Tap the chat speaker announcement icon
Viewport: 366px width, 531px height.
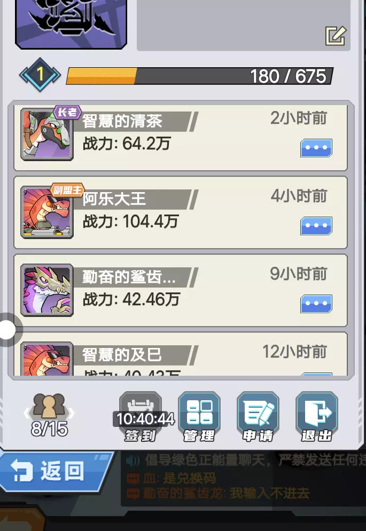(x=133, y=460)
